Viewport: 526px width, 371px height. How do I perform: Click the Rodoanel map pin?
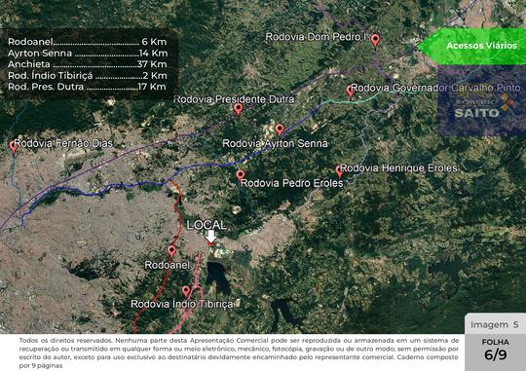click(x=171, y=251)
